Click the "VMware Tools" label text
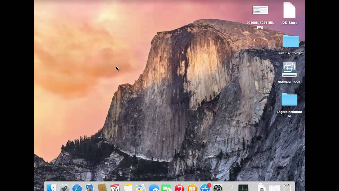The width and height of the screenshot is (339, 191). (x=289, y=82)
